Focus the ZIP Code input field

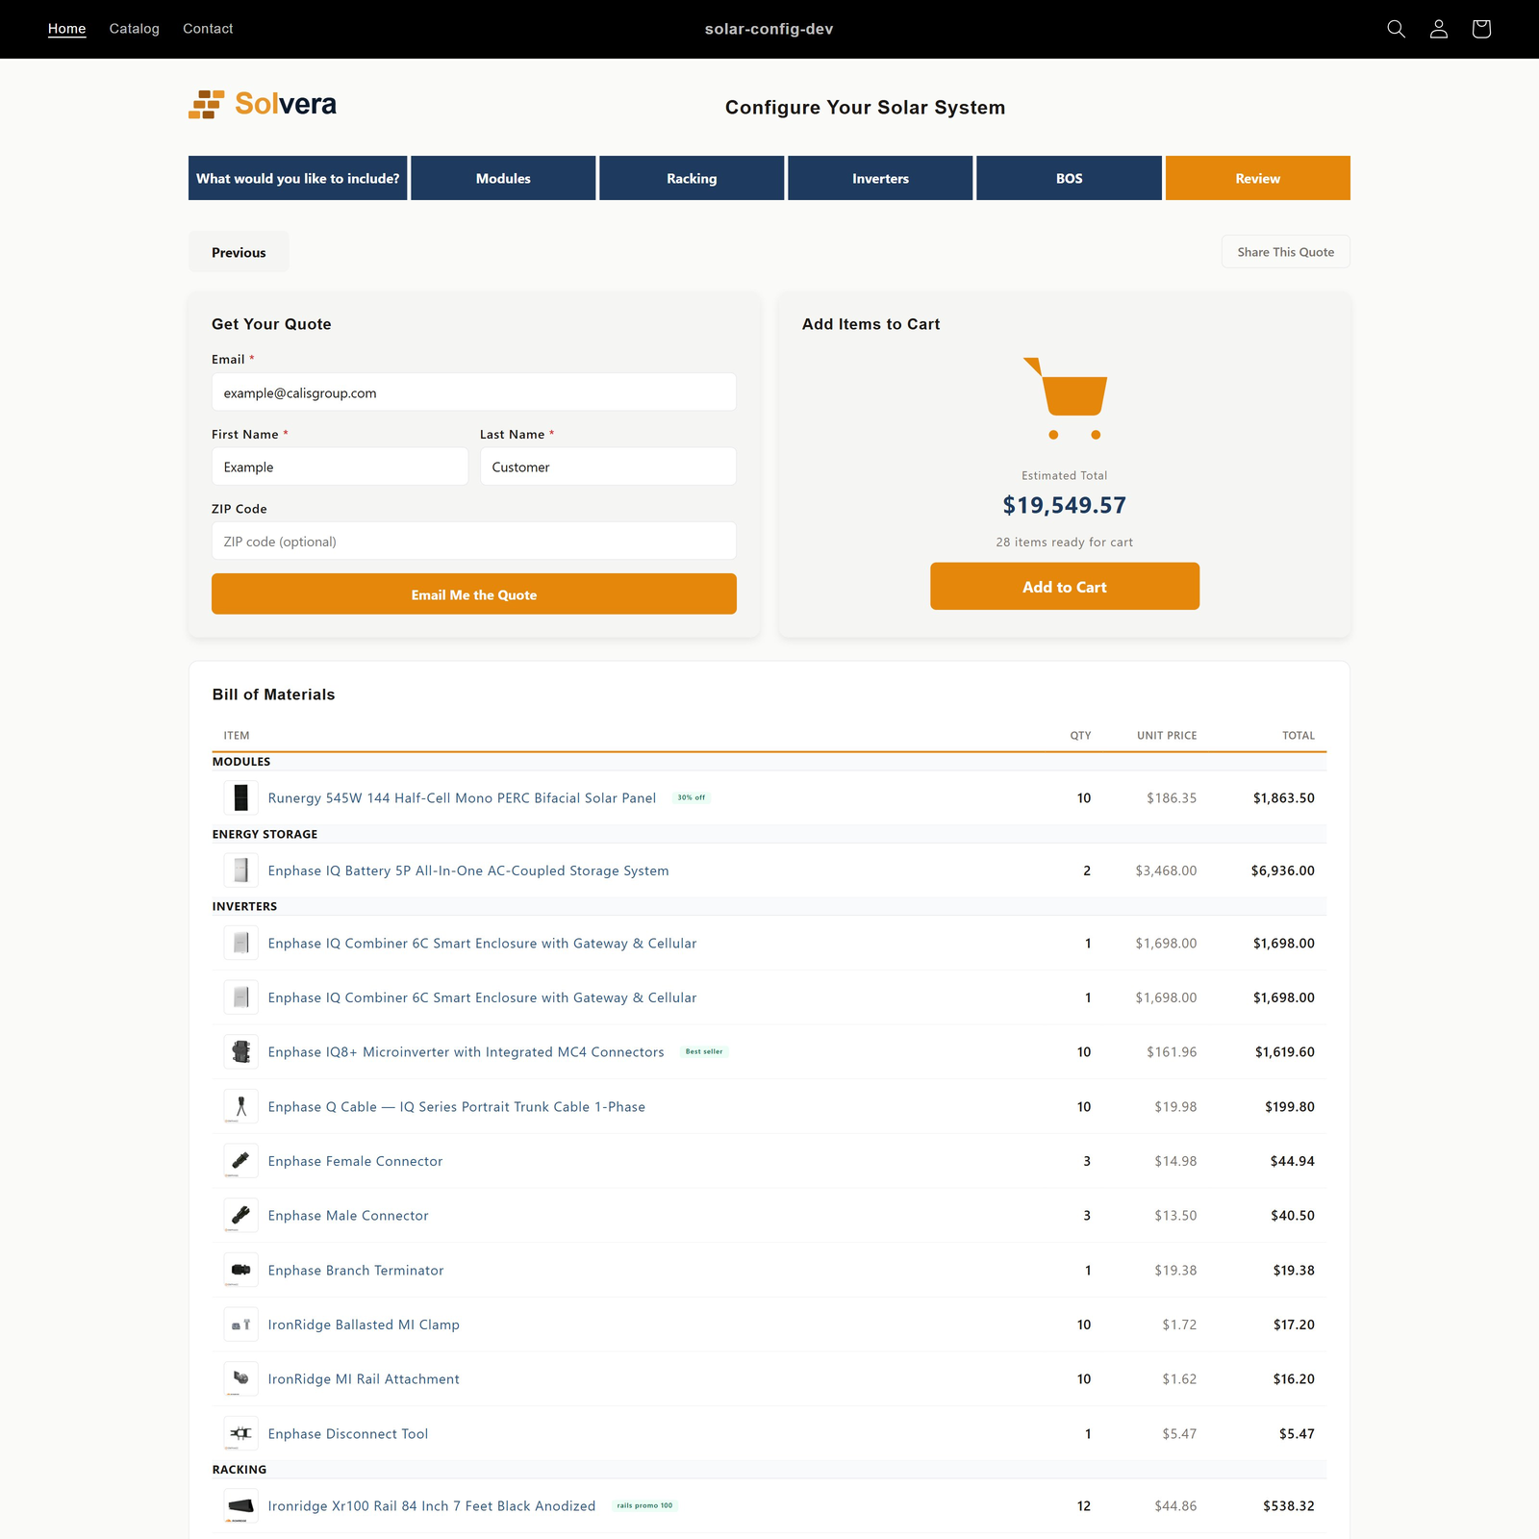[x=474, y=542]
